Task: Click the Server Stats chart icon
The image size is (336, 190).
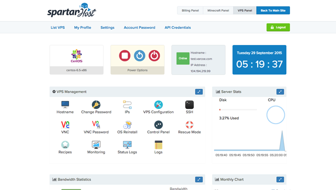Action: [218, 92]
